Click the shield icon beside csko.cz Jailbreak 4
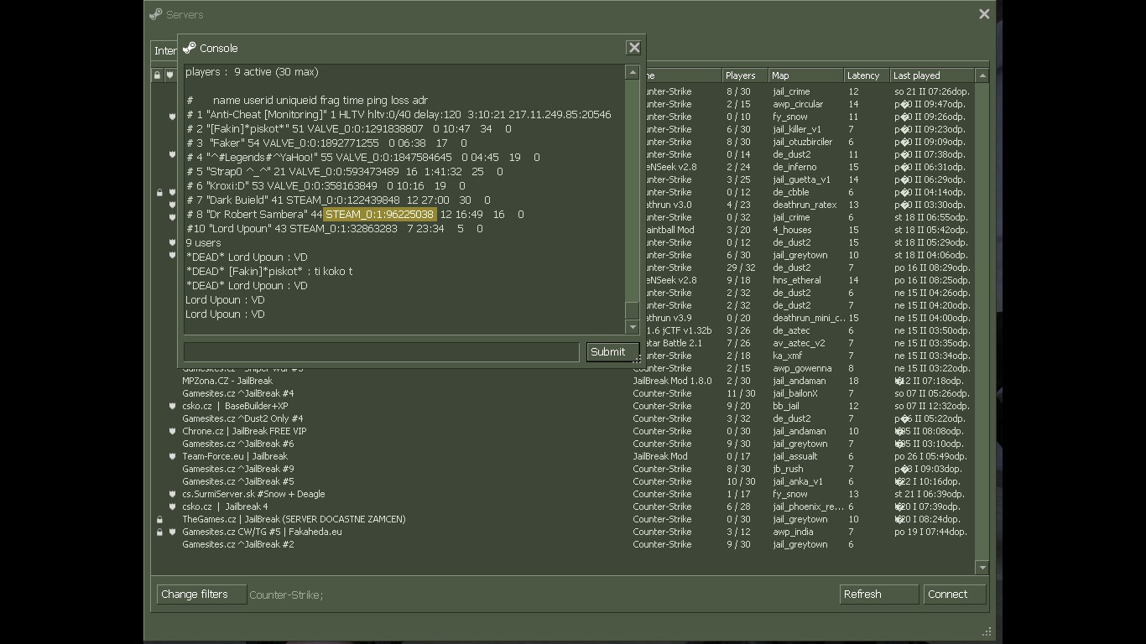This screenshot has width=1146, height=644. click(172, 506)
